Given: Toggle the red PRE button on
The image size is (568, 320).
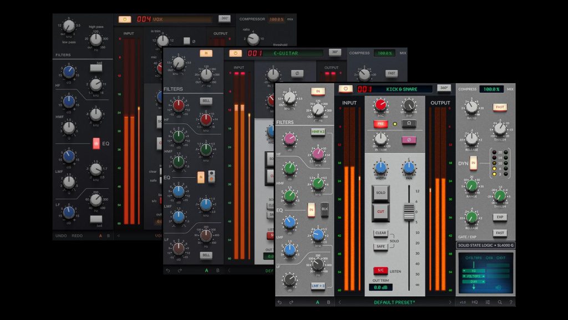Looking at the screenshot, I should 381,123.
